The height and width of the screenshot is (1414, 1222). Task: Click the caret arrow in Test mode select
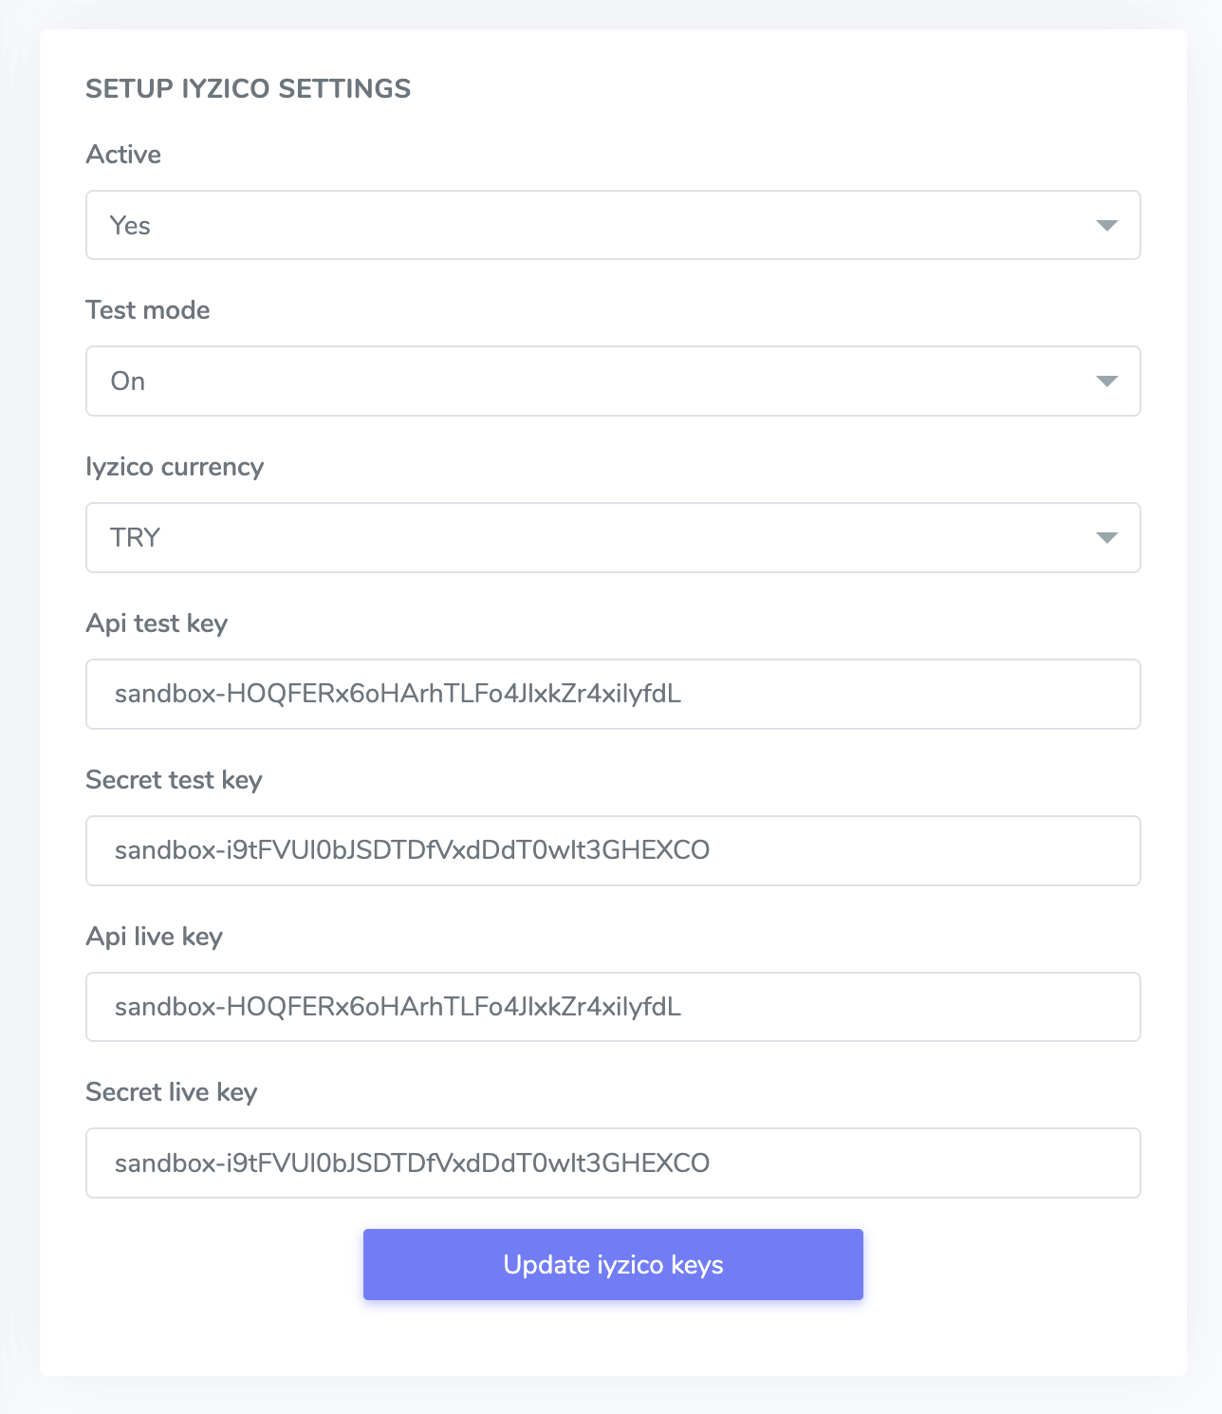pos(1106,381)
